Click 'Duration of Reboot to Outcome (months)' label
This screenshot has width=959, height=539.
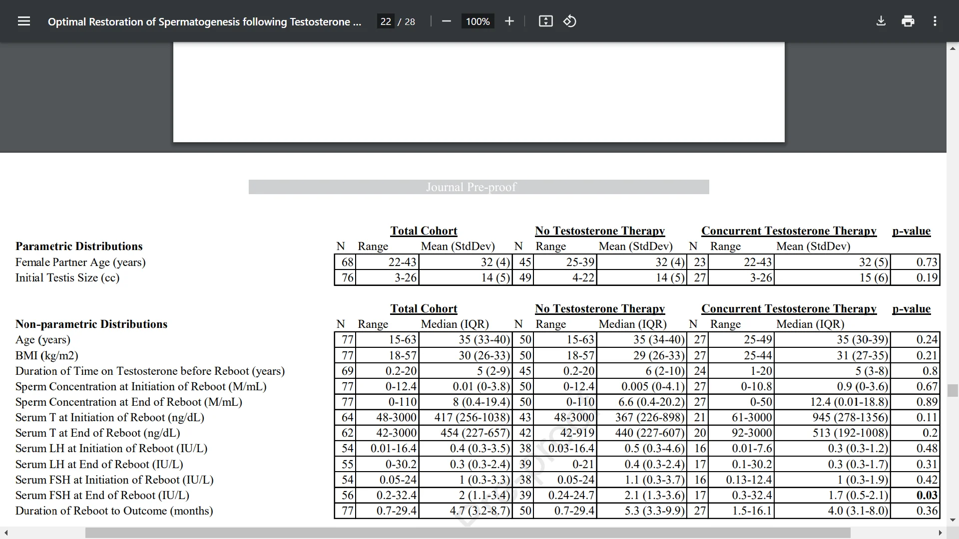(114, 511)
